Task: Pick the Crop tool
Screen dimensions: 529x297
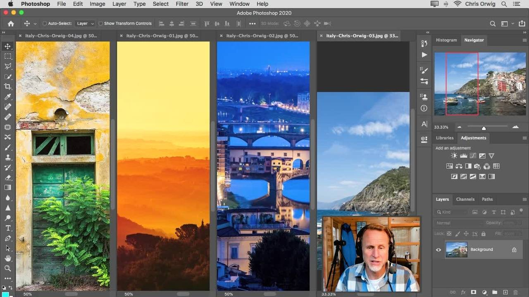Action: 8,87
